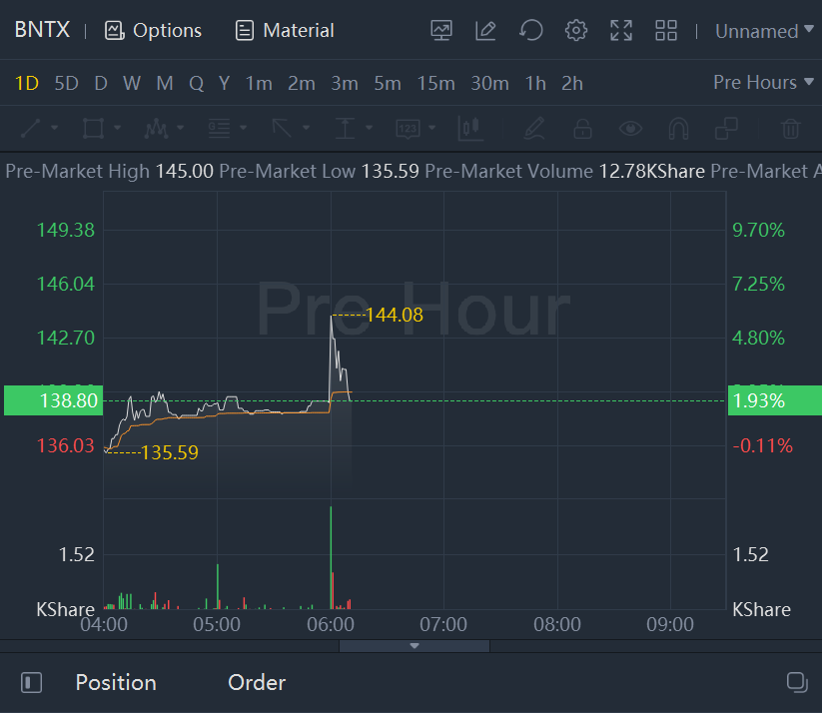822x713 pixels.
Task: Expand the Unnamed layout dropdown
Action: (764, 31)
